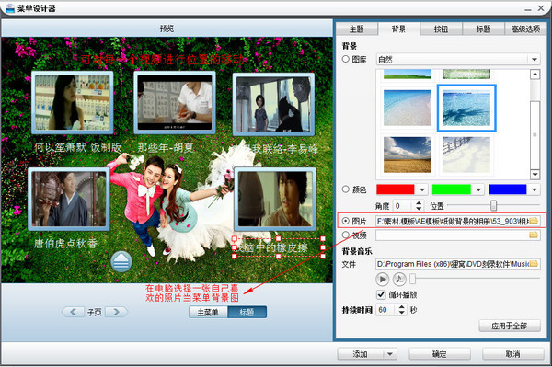The width and height of the screenshot is (552, 367).
Task: Click the 取消 button
Action: [513, 354]
